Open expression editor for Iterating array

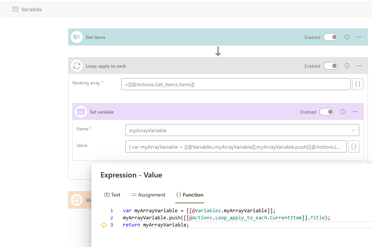click(x=358, y=84)
